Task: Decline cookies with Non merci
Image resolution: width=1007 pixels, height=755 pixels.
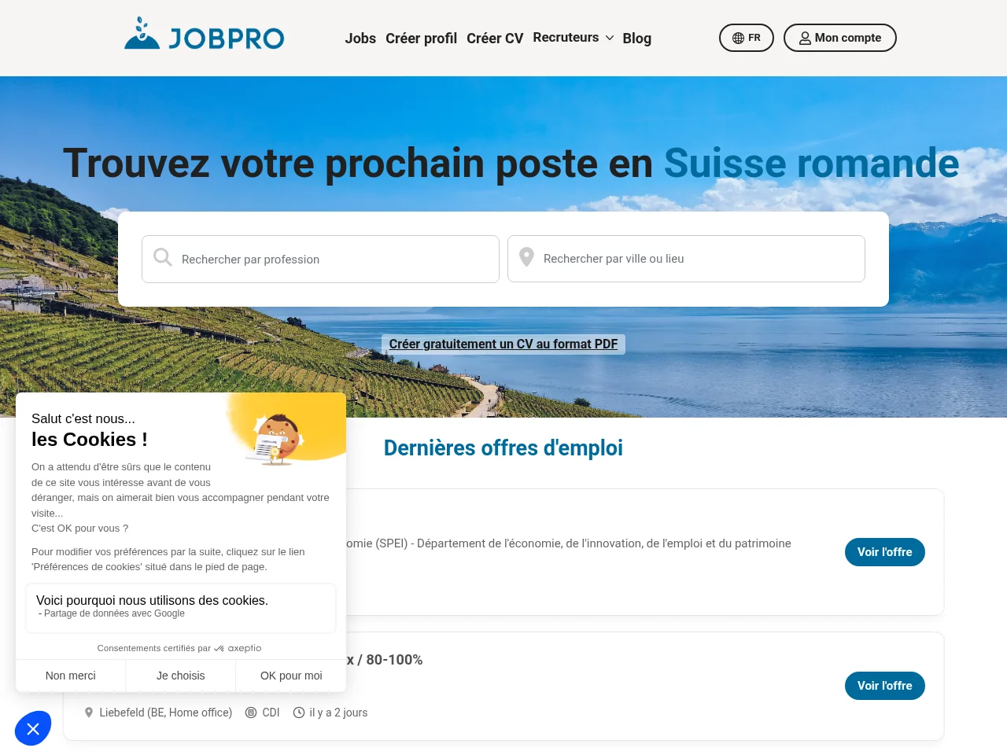Action: pyautogui.click(x=71, y=676)
